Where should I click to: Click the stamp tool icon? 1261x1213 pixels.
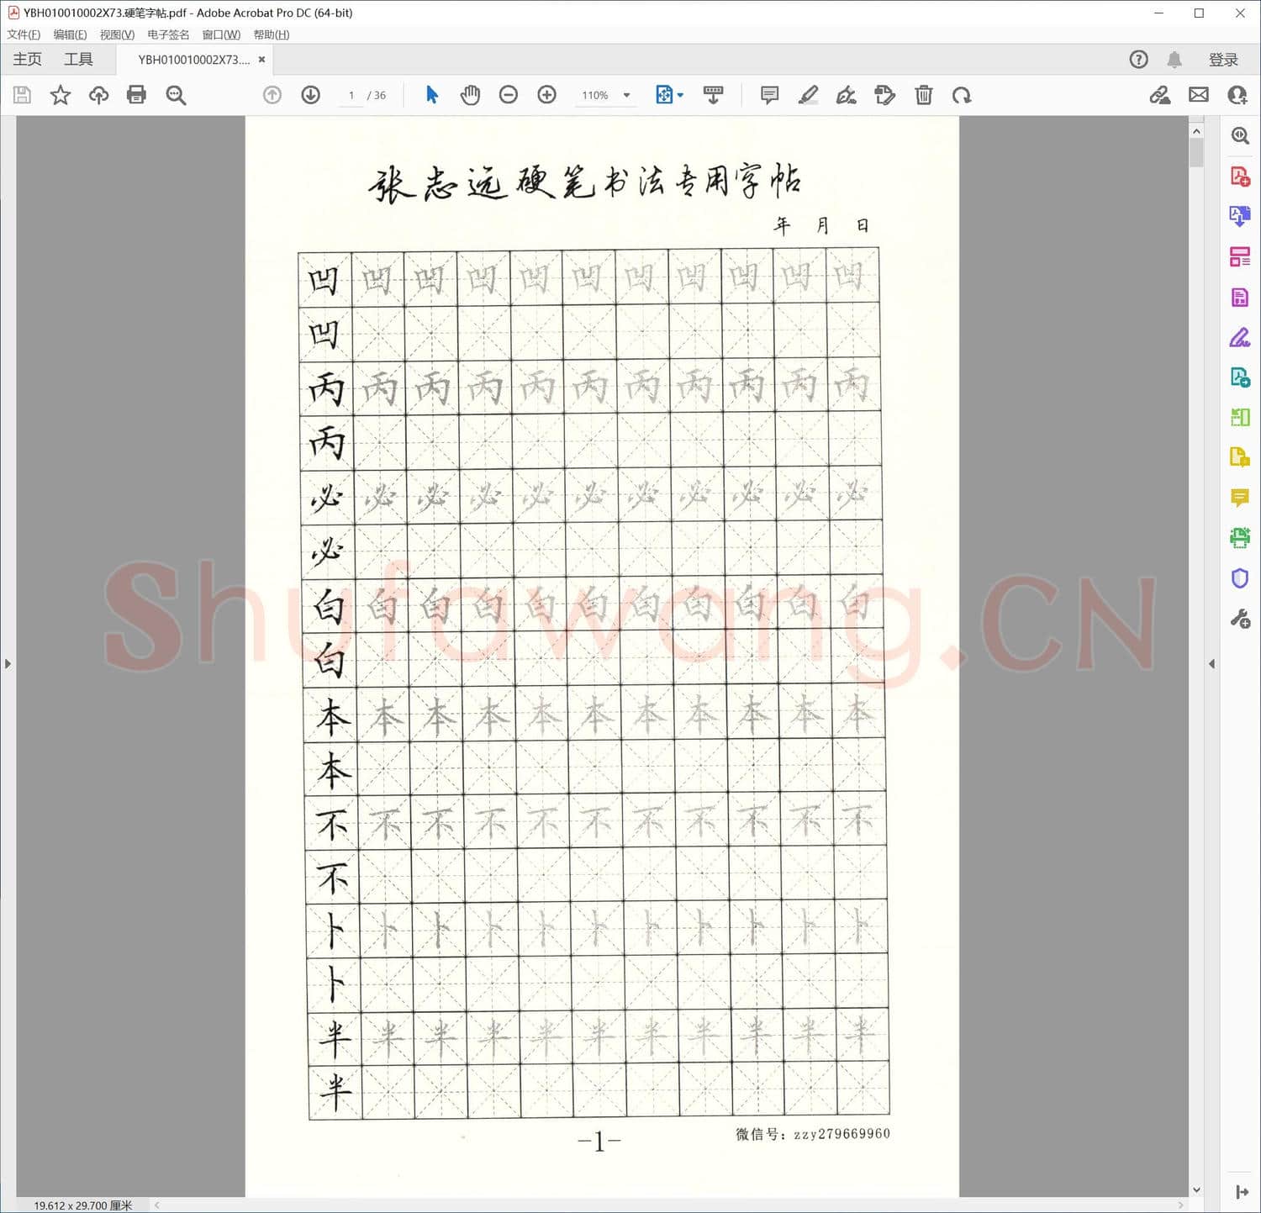[885, 95]
